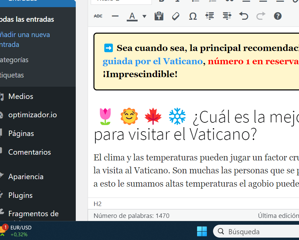Open Plugins admin section
This screenshot has width=299, height=240.
(20, 195)
